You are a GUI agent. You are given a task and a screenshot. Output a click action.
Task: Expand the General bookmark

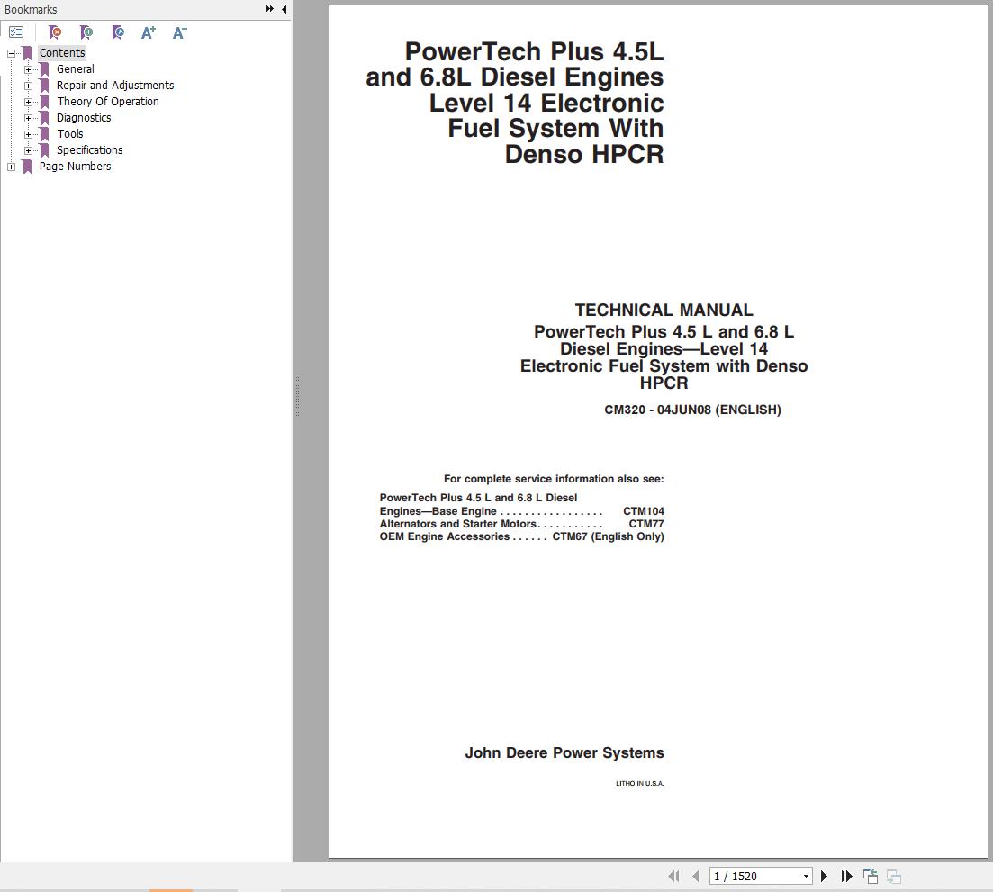pyautogui.click(x=28, y=69)
